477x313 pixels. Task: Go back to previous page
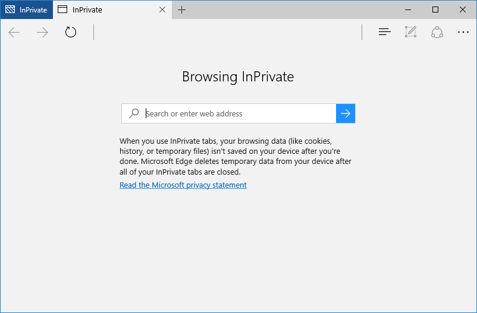click(14, 32)
